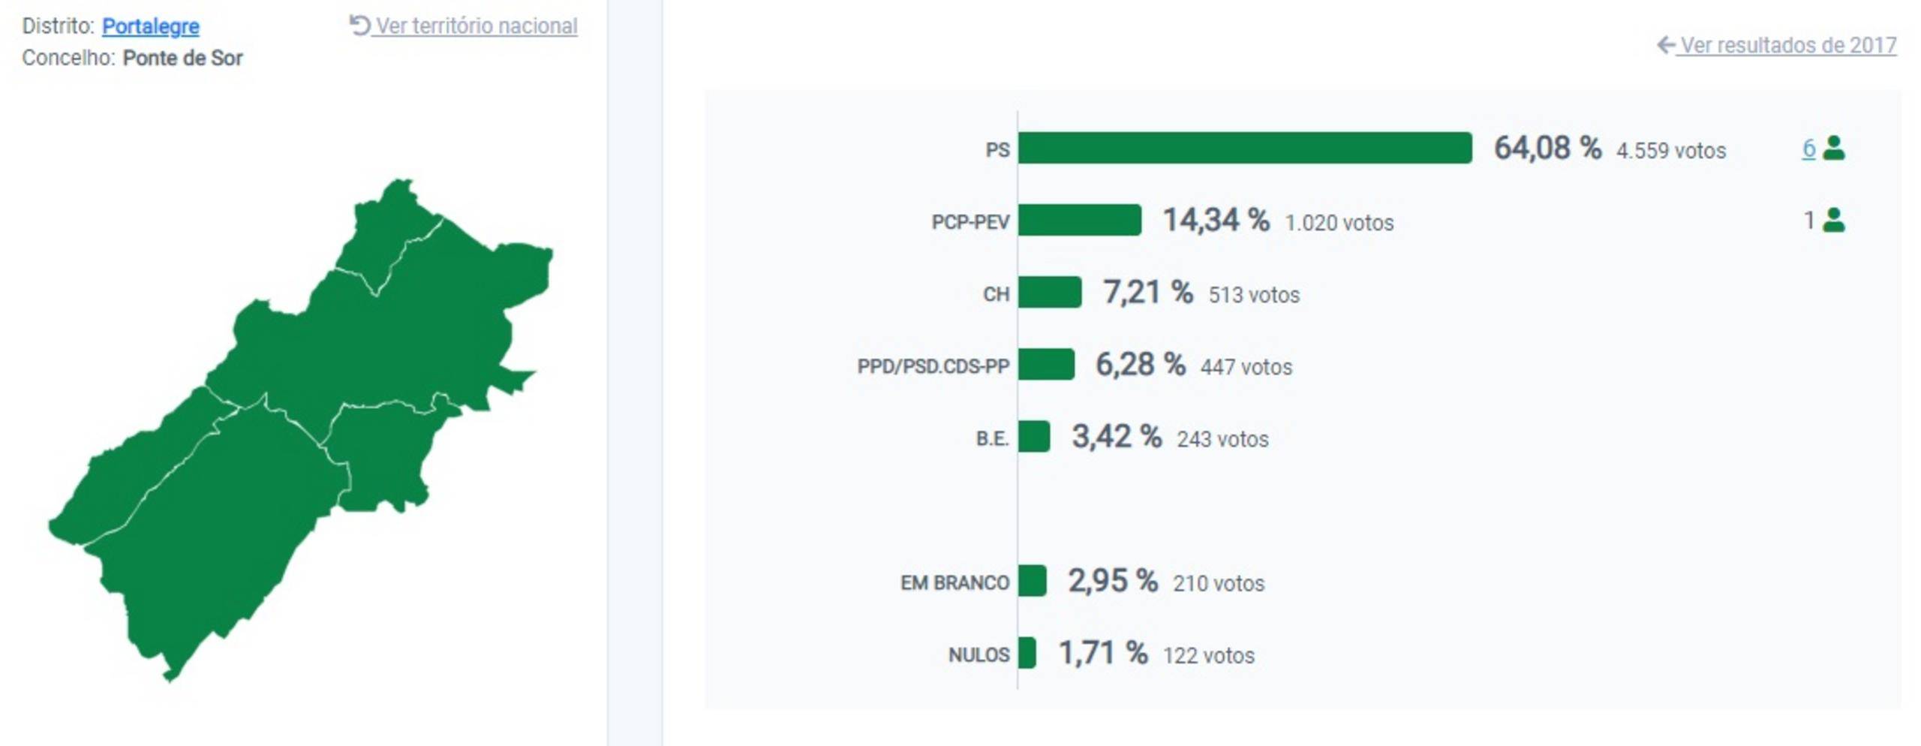Click the B.E. result bar
The width and height of the screenshot is (1921, 746).
pos(1033,436)
